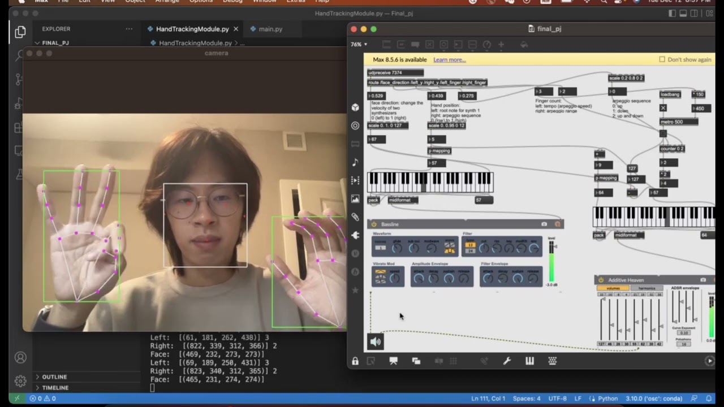Tick the Don't show again checkbox
The height and width of the screenshot is (407, 724).
coord(662,59)
